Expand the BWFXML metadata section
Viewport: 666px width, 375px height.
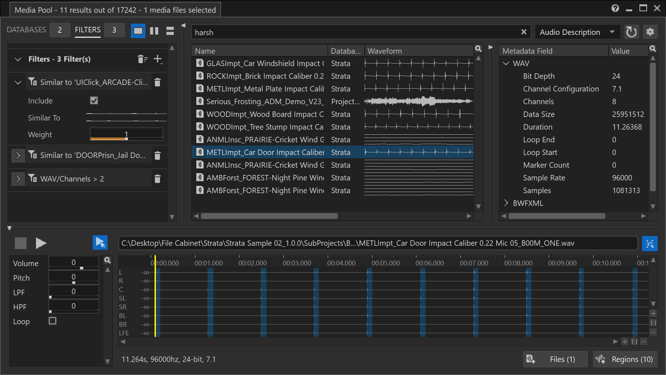[x=506, y=203]
